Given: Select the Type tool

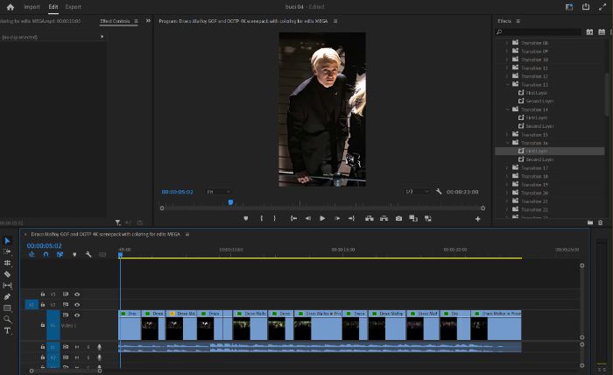Looking at the screenshot, I should [7, 331].
